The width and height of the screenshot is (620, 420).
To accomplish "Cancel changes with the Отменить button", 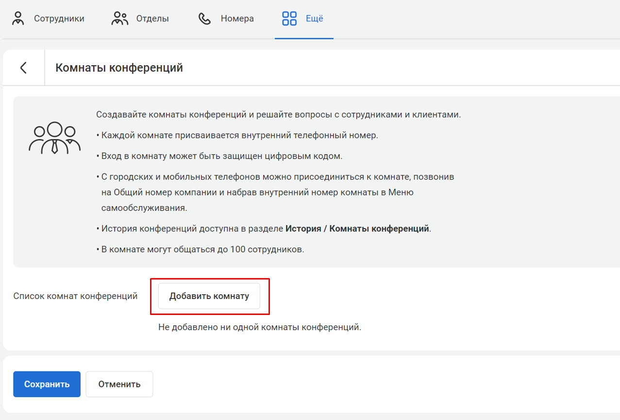I will [119, 384].
